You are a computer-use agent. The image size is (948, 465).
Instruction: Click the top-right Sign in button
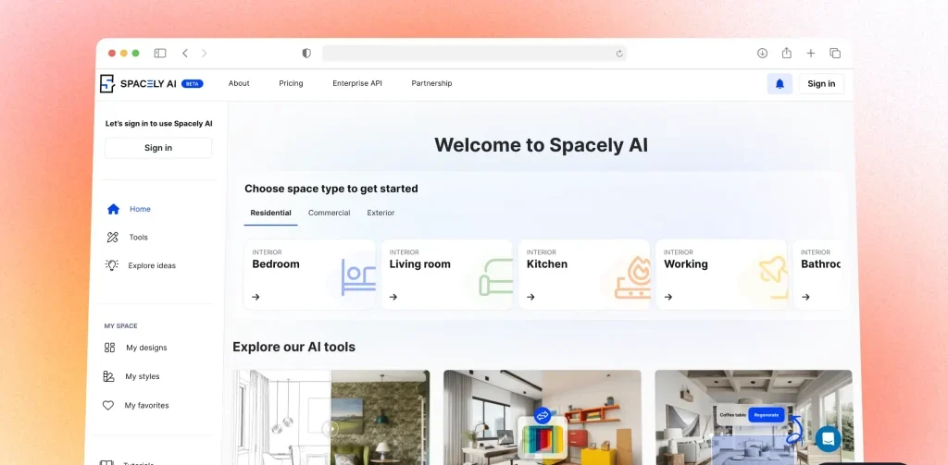point(820,84)
